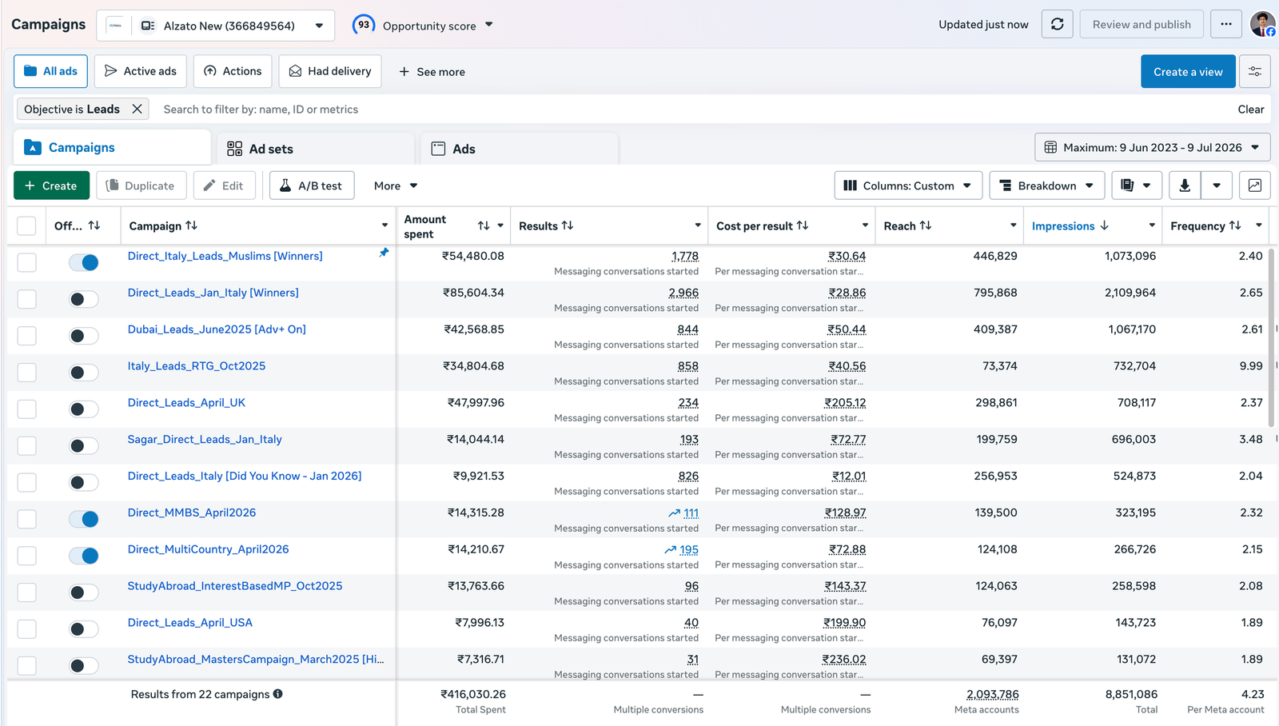
Task: Expand the Opportunity score dropdown arrow
Action: (x=489, y=25)
